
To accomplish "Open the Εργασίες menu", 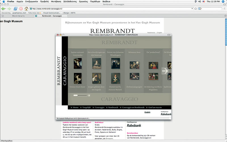I will coord(83,1).
